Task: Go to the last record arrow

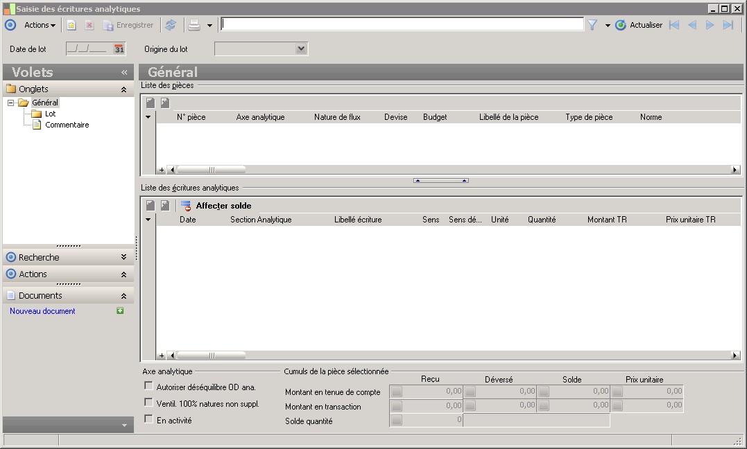Action: pyautogui.click(x=728, y=25)
